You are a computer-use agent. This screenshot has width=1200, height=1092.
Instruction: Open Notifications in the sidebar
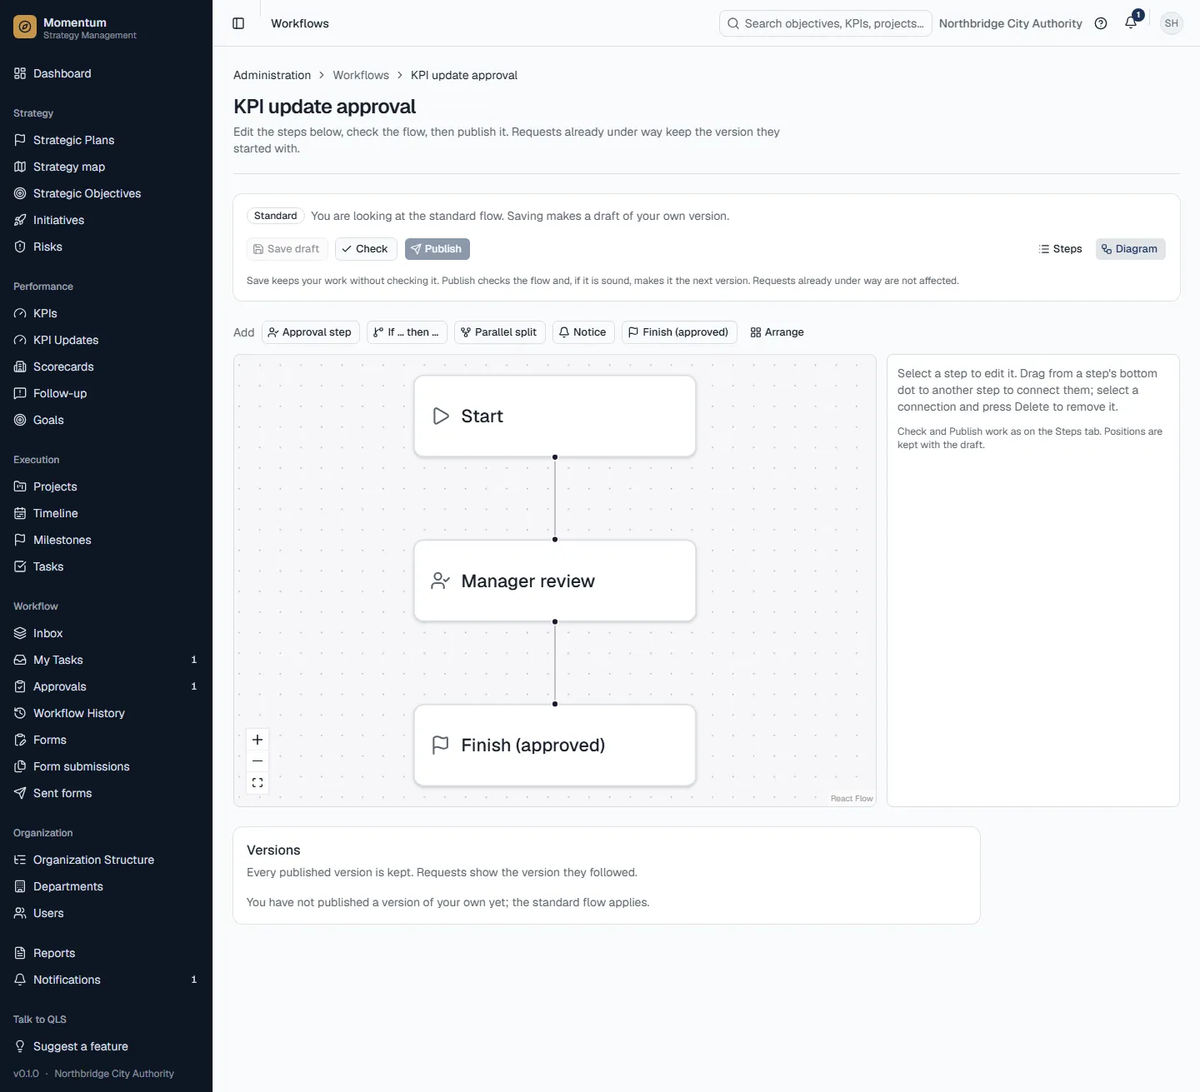pos(107,980)
